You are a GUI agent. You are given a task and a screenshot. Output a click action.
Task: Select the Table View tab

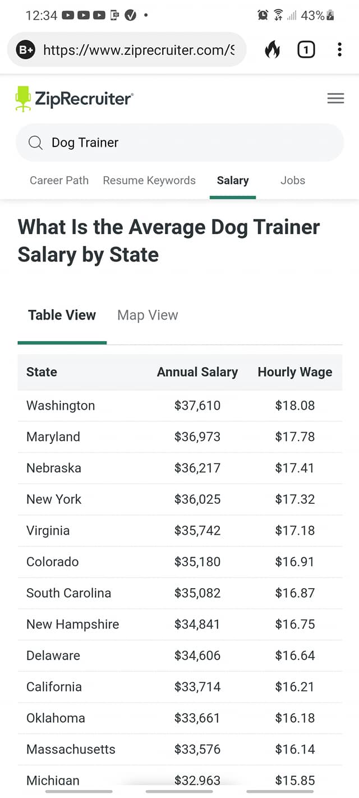(x=62, y=315)
